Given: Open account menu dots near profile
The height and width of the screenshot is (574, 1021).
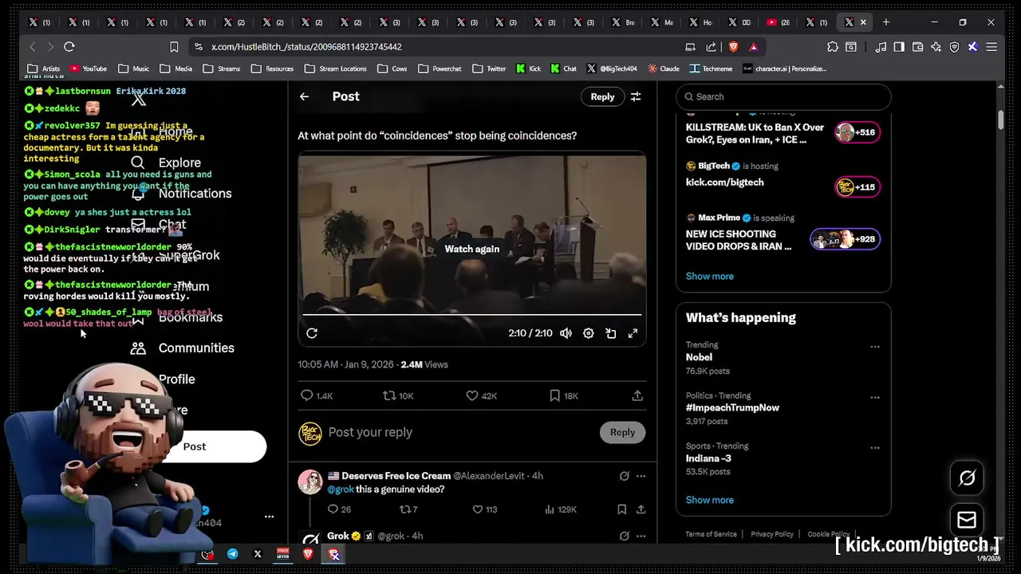Looking at the screenshot, I should [269, 517].
